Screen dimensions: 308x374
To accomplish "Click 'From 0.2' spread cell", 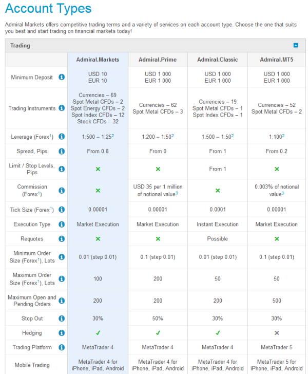I will tap(277, 151).
